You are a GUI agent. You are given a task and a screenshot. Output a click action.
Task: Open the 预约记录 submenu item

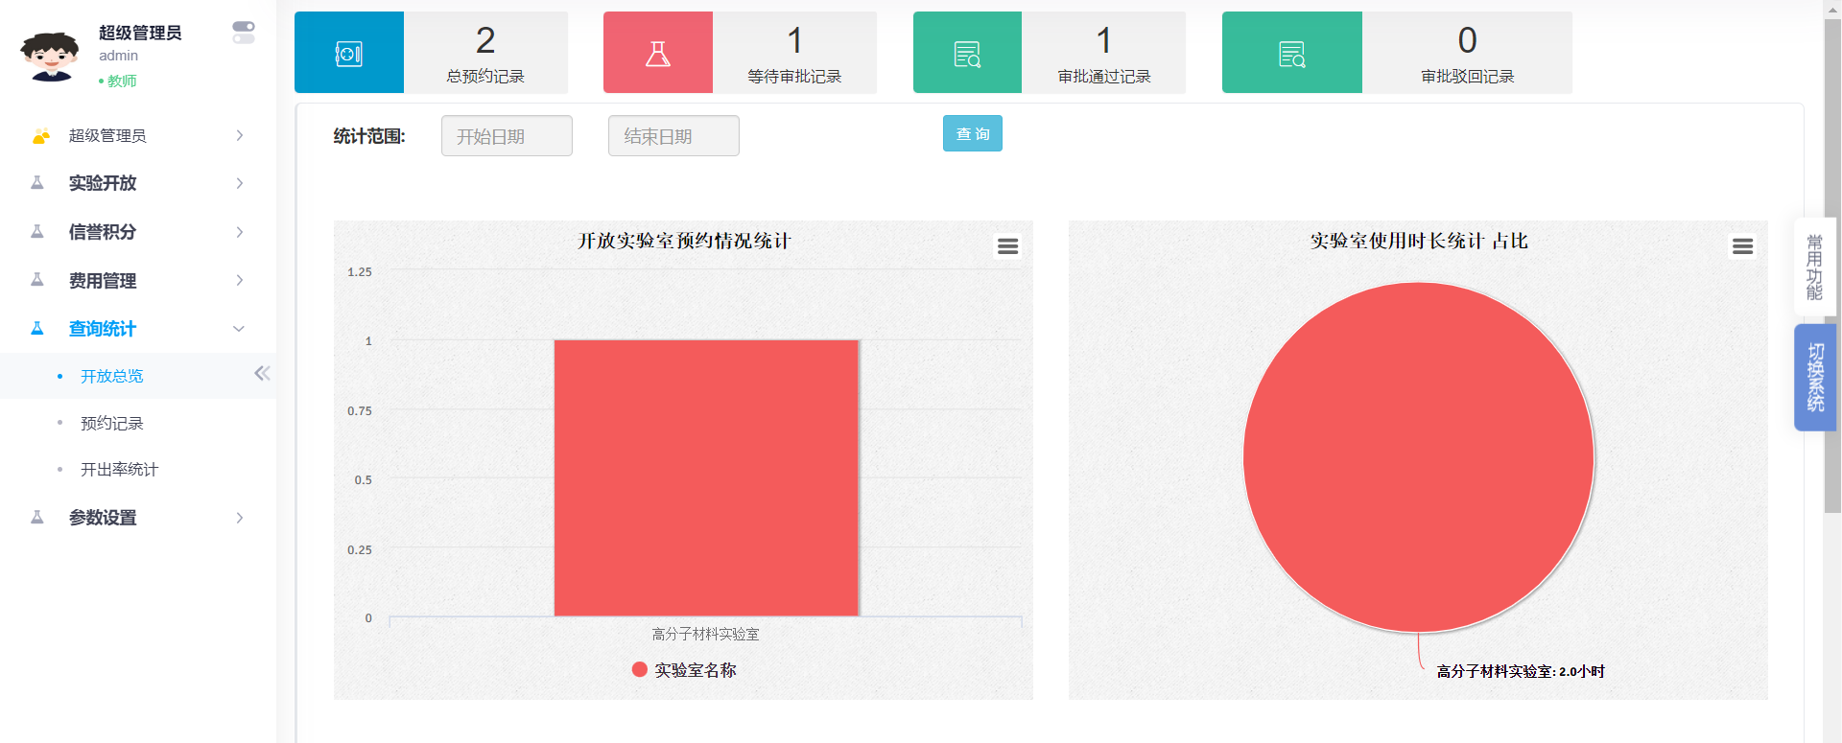112,423
